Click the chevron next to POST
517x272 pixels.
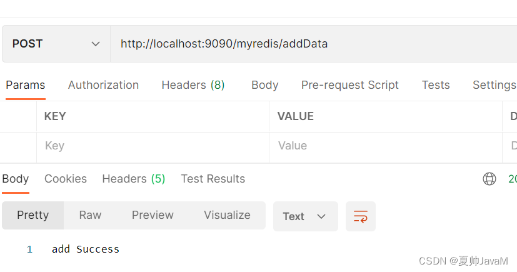coord(96,44)
